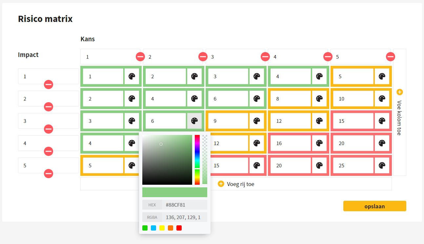Save the matrix with opslaan button

375,206
